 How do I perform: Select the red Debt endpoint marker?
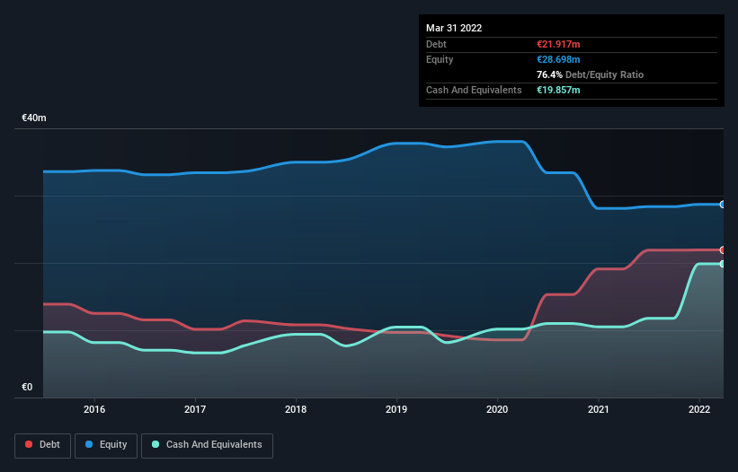(x=722, y=249)
